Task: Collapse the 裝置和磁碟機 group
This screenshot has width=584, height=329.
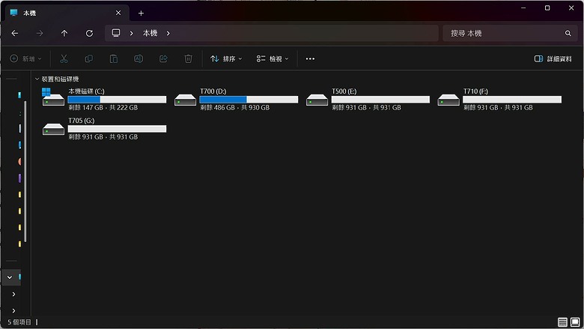Action: [37, 79]
